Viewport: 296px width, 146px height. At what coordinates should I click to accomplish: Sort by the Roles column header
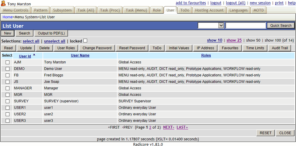click(x=206, y=55)
